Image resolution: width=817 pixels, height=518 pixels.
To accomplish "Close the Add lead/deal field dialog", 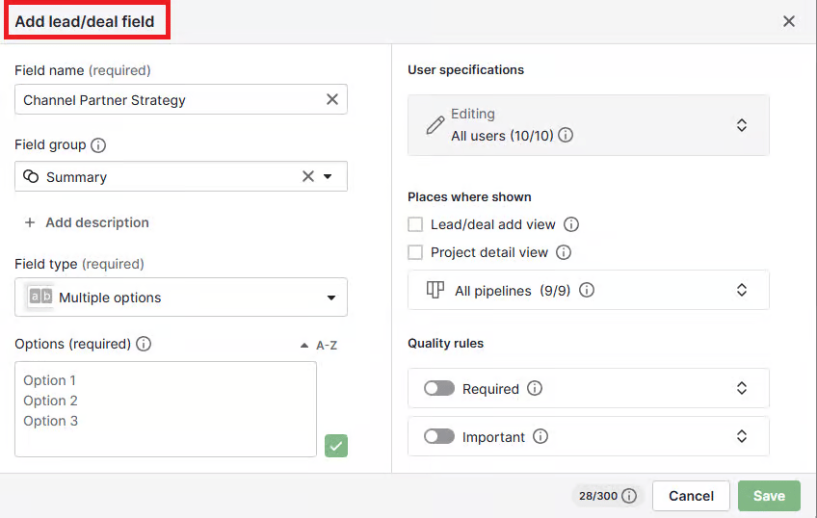I will pyautogui.click(x=789, y=21).
